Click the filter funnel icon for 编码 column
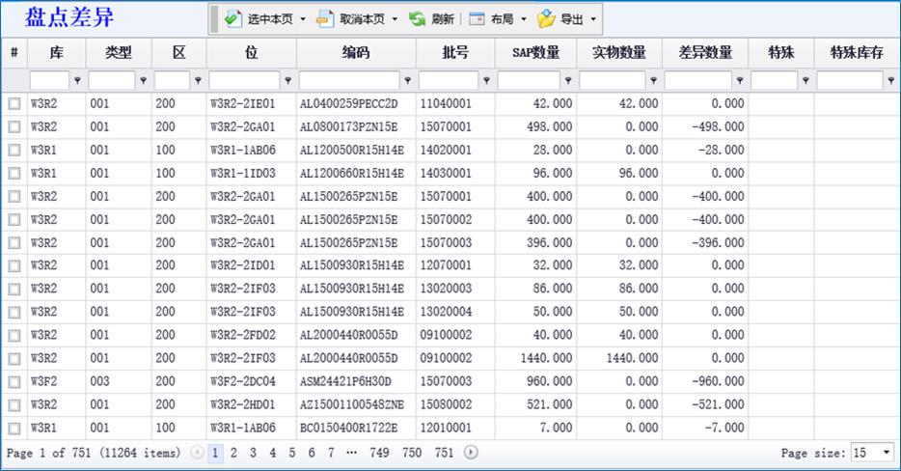The image size is (901, 471). [408, 81]
